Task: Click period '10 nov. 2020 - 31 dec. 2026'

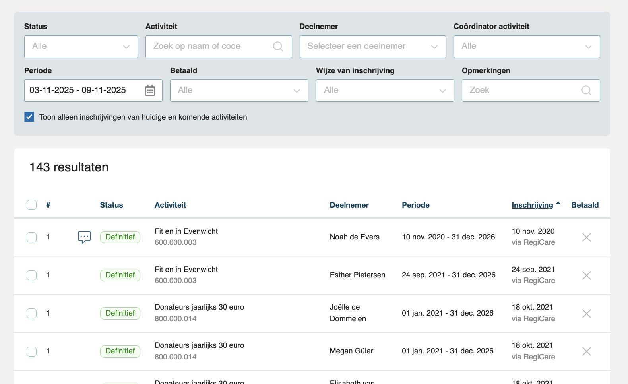Action: coord(448,237)
